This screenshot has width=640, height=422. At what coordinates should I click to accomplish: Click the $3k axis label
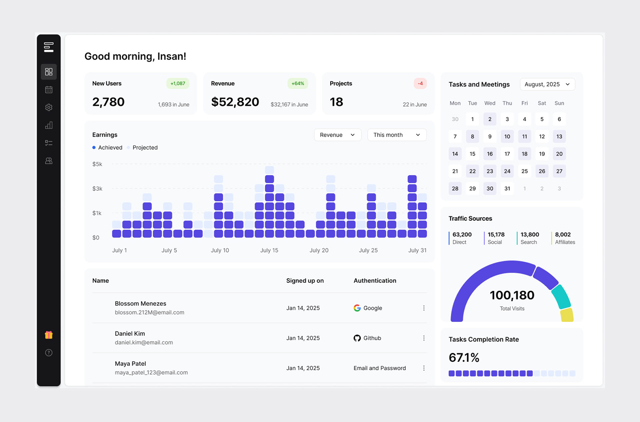tap(97, 189)
